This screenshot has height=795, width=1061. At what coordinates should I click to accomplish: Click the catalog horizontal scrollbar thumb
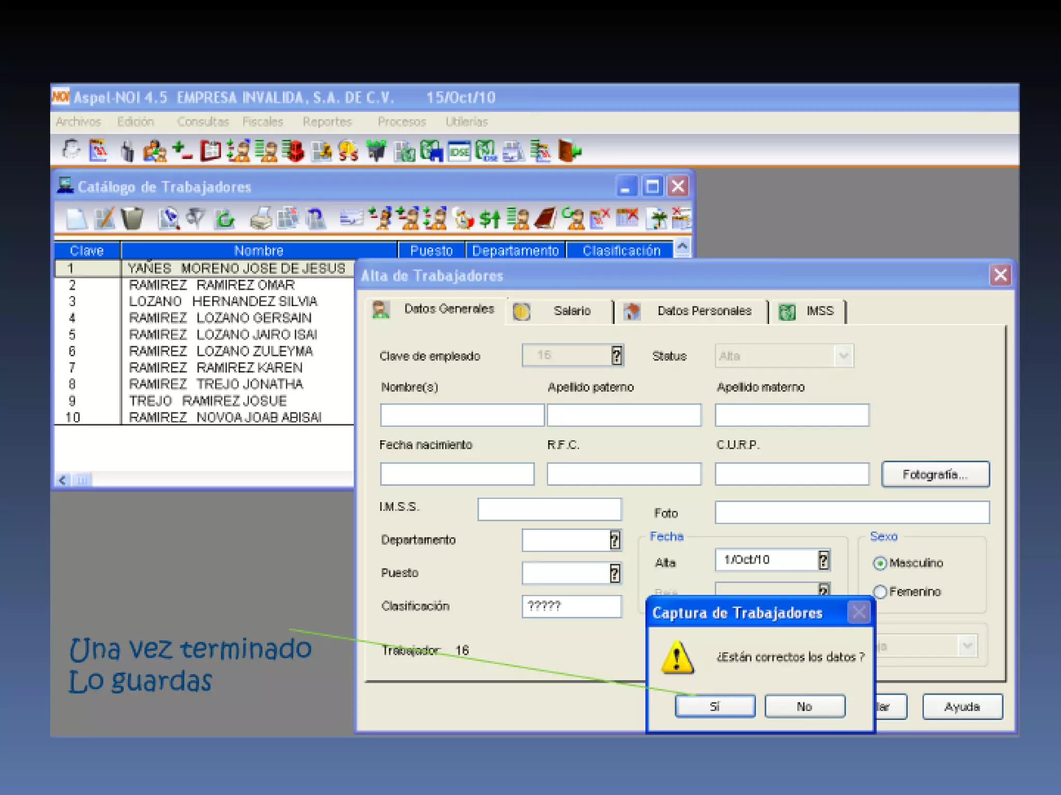tap(82, 480)
